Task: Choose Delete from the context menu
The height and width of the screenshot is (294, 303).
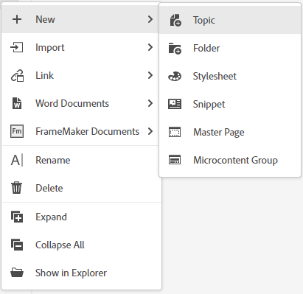Action: tap(81, 188)
